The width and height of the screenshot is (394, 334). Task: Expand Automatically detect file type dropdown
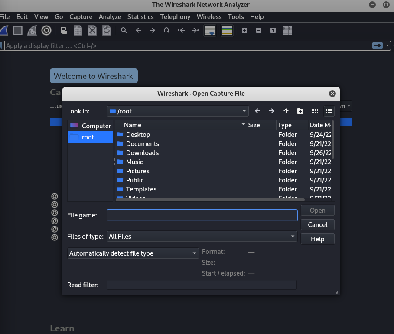click(x=133, y=253)
